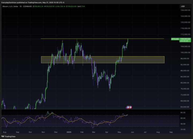Click the 84,000.00 price axis label
This screenshot has height=139, width=193.
(185, 77)
